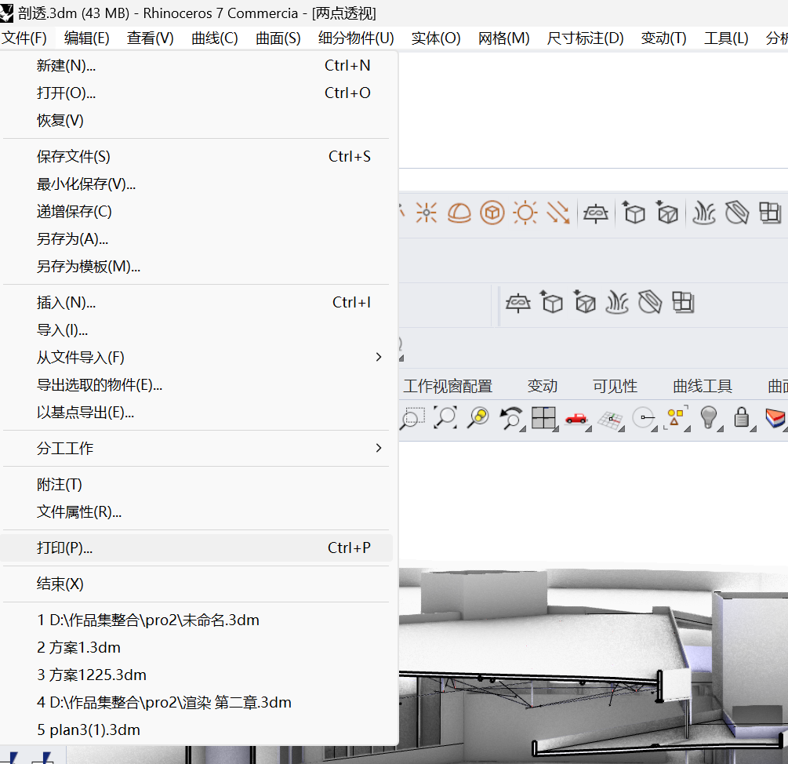Click the panel layout icon in lower toolbar
The image size is (788, 764).
click(683, 303)
